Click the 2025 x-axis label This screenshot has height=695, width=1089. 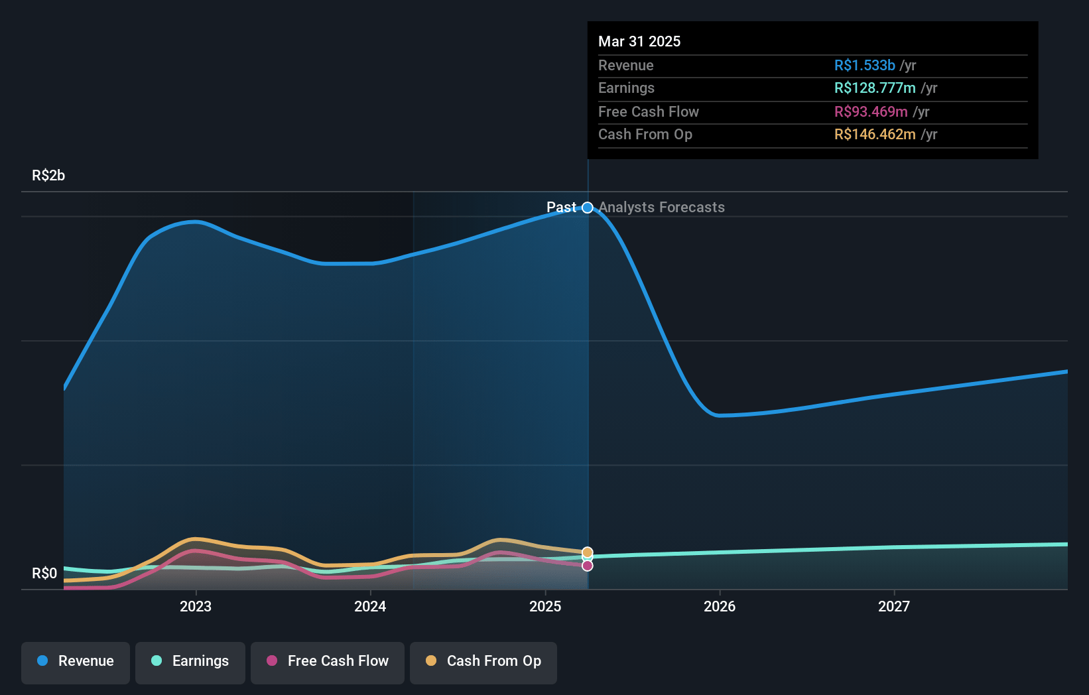pos(545,606)
